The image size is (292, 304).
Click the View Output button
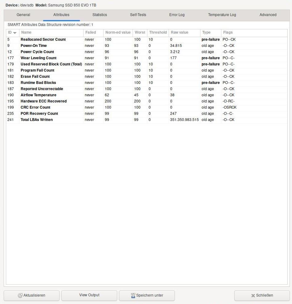click(89, 295)
